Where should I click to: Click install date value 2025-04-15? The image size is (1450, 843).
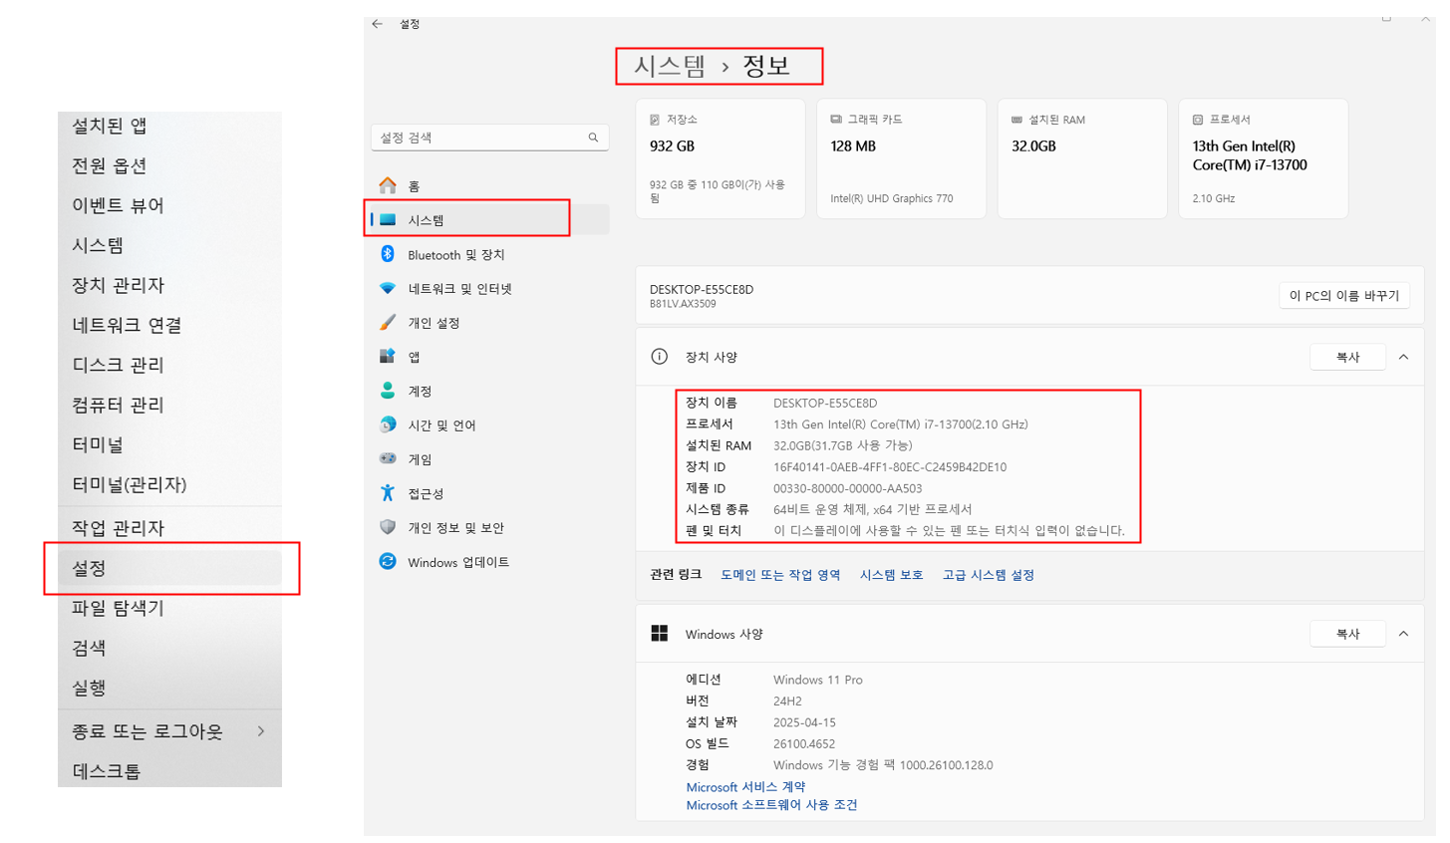pos(804,722)
